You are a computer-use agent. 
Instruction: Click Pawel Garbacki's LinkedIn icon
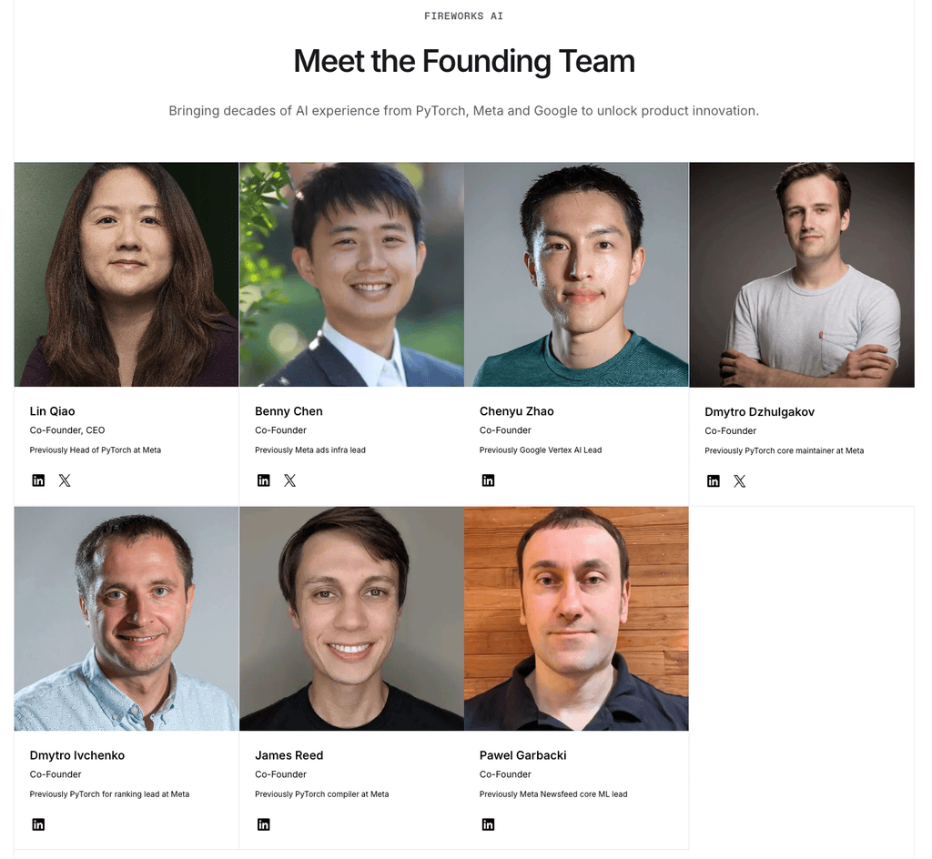pyautogui.click(x=488, y=824)
